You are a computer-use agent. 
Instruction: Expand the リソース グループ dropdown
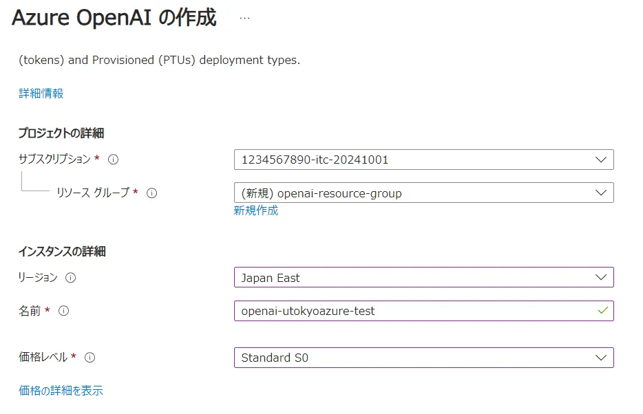click(423, 193)
